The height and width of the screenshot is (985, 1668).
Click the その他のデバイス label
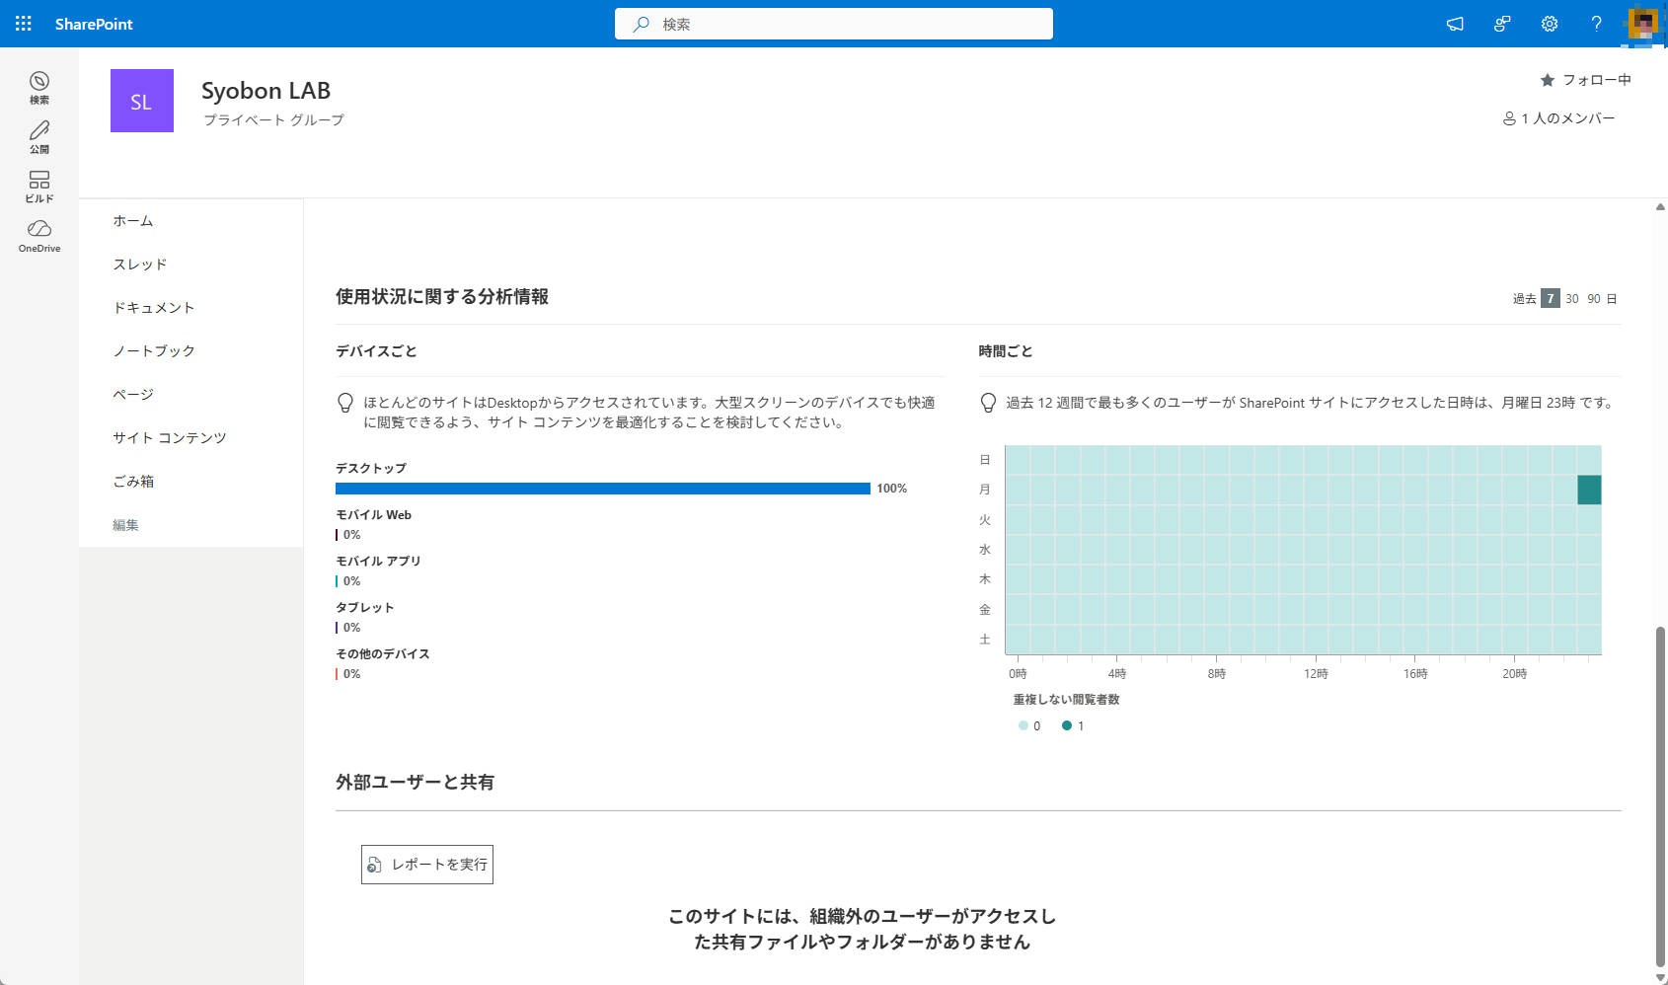coord(383,654)
